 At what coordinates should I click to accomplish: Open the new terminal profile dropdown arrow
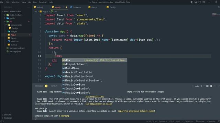pos(204,86)
